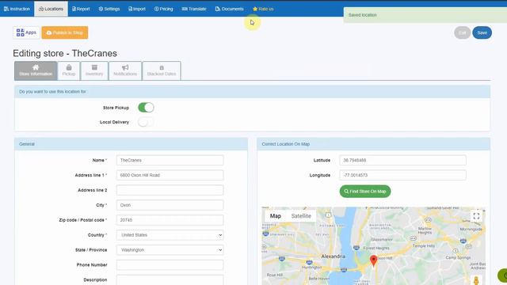This screenshot has width=507, height=285.
Task: Select the Map view button
Action: coord(276,216)
